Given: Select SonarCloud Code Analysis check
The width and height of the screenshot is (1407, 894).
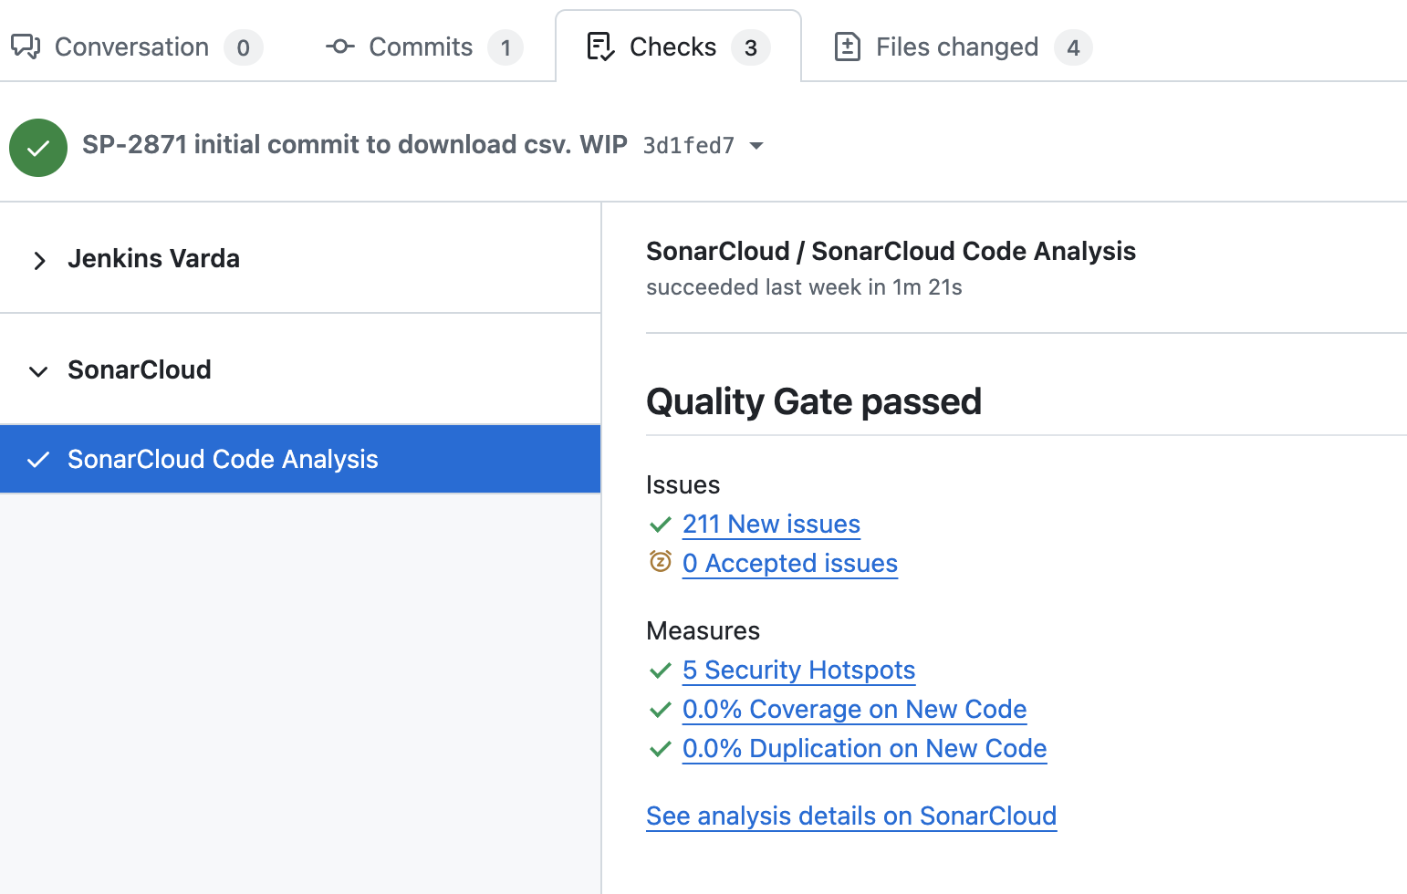Looking at the screenshot, I should [300, 459].
